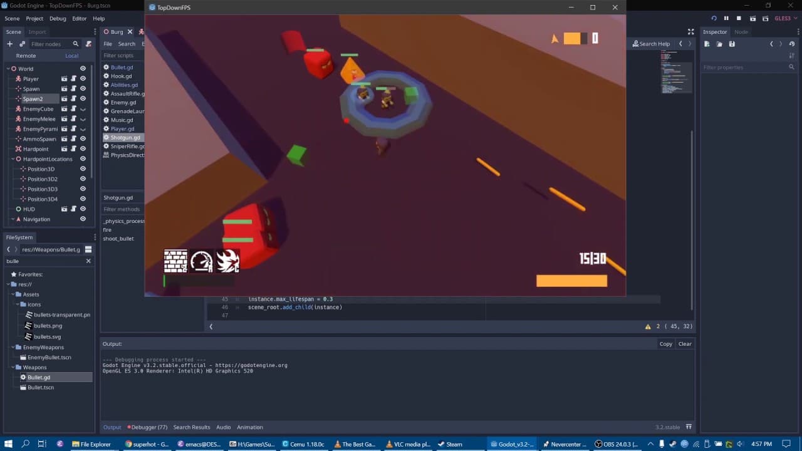The height and width of the screenshot is (451, 802).
Task: Click the pause scene icon in the toolbar
Action: click(x=726, y=18)
